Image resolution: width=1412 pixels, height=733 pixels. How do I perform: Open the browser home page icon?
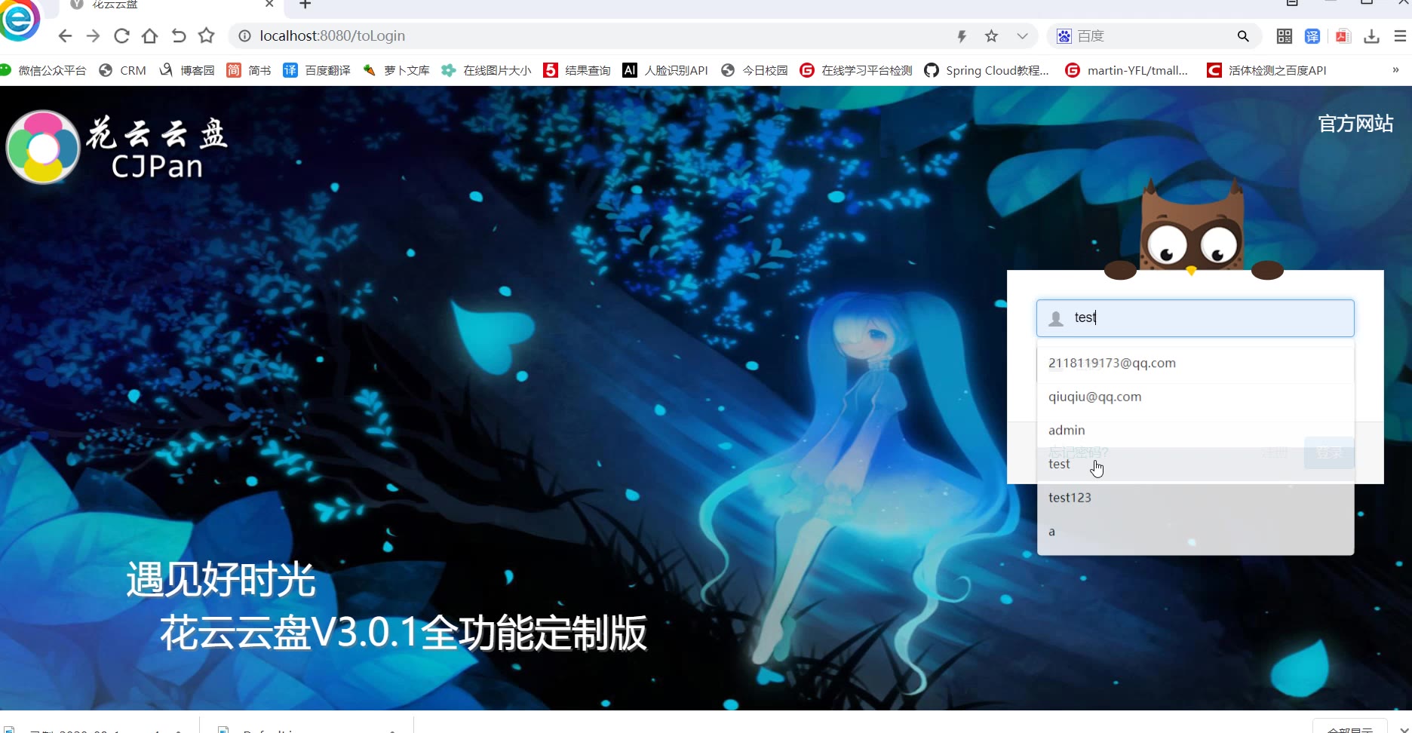pyautogui.click(x=150, y=36)
